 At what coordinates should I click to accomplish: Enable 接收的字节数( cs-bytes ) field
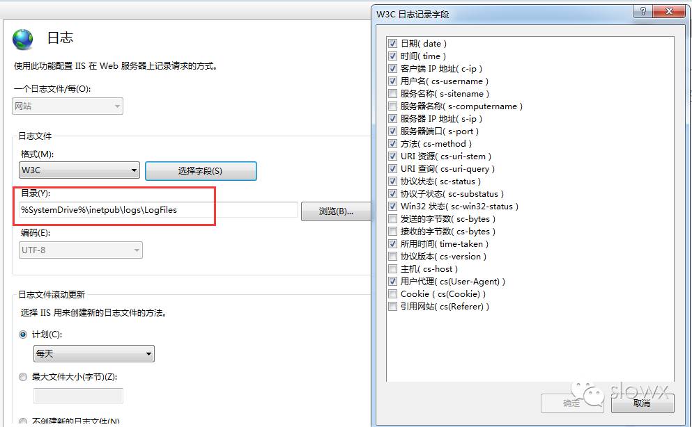coord(392,232)
